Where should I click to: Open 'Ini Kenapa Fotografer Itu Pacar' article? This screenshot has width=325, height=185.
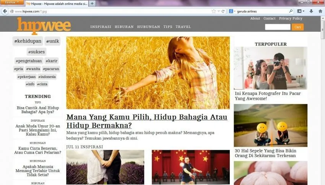[268, 96]
